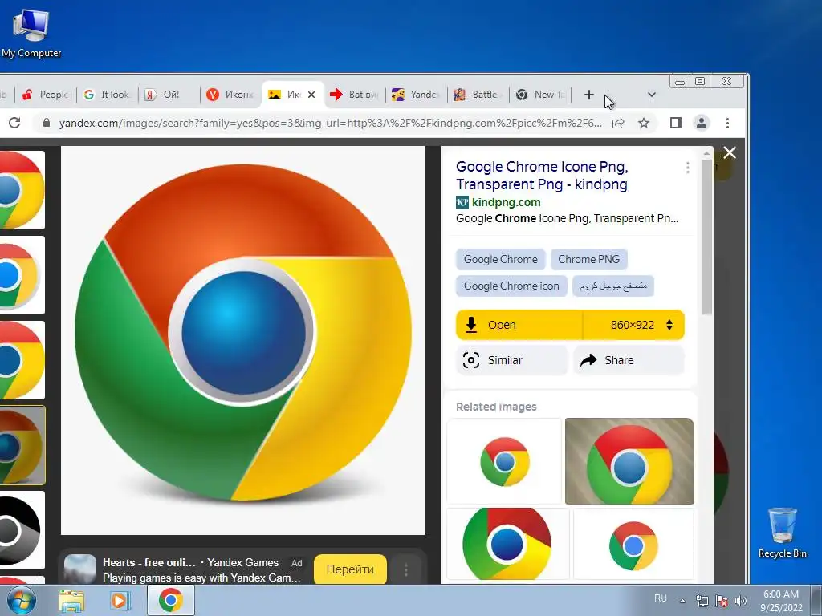The width and height of the screenshot is (822, 616).
Task: Close the active Yandex Images tab
Action: pyautogui.click(x=311, y=95)
